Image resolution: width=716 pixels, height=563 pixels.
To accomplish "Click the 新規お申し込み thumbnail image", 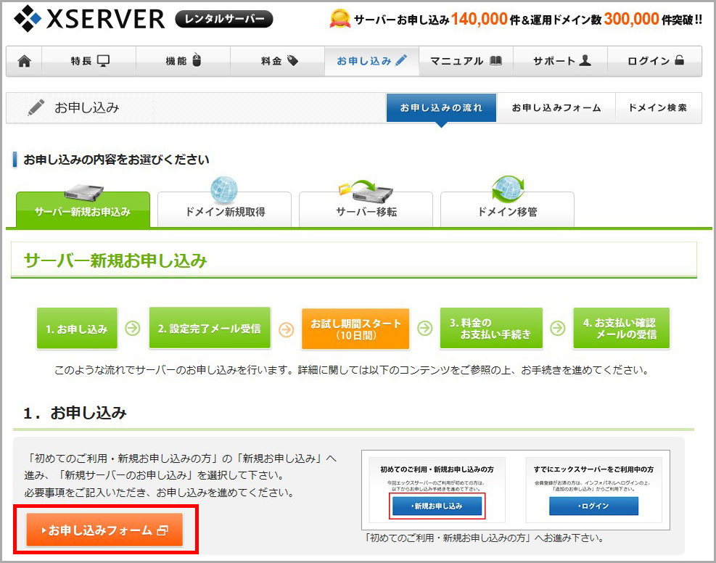I will click(x=437, y=505).
